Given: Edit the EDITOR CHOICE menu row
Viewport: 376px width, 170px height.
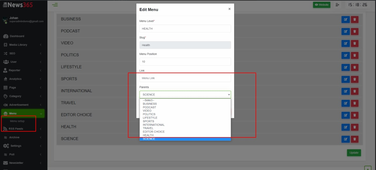Looking at the screenshot, I should tap(345, 115).
